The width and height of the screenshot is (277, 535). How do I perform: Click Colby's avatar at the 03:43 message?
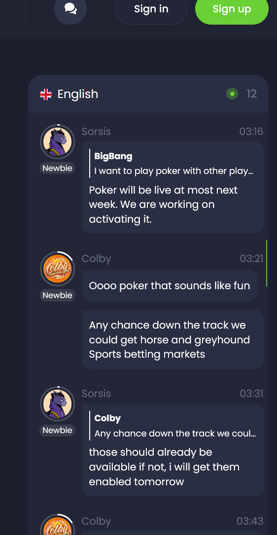pos(57,526)
